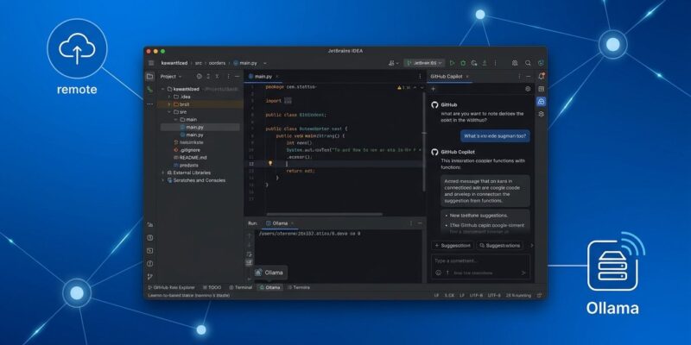Click Expand All in Project panel
691x345 pixels.
click(208, 76)
